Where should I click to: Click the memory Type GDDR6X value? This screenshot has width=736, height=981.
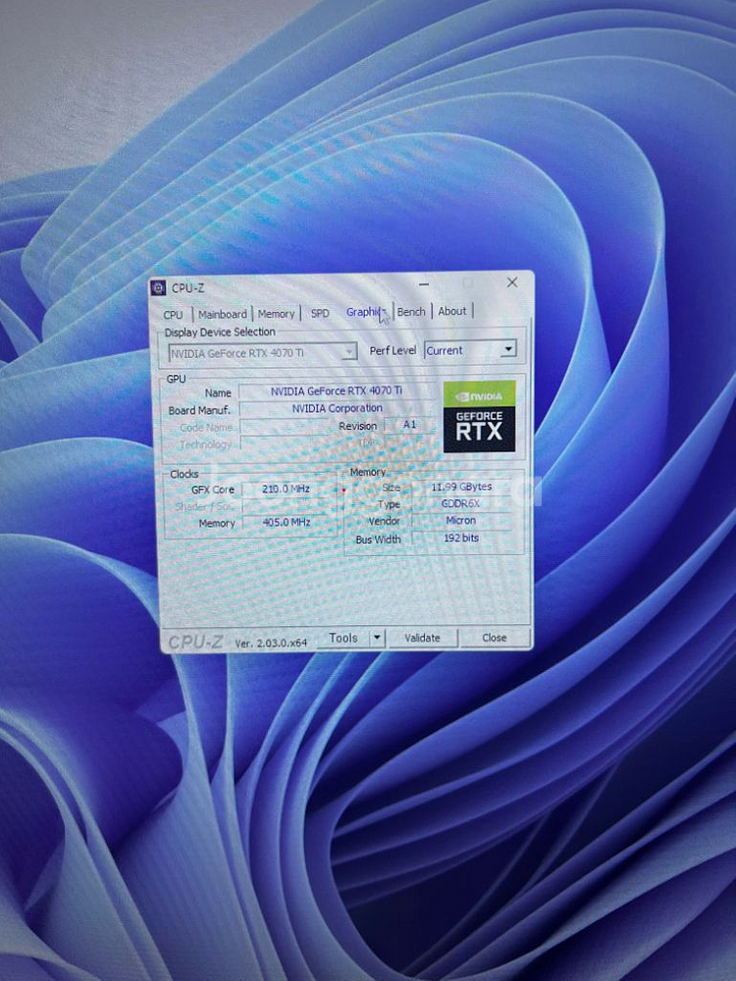[461, 503]
